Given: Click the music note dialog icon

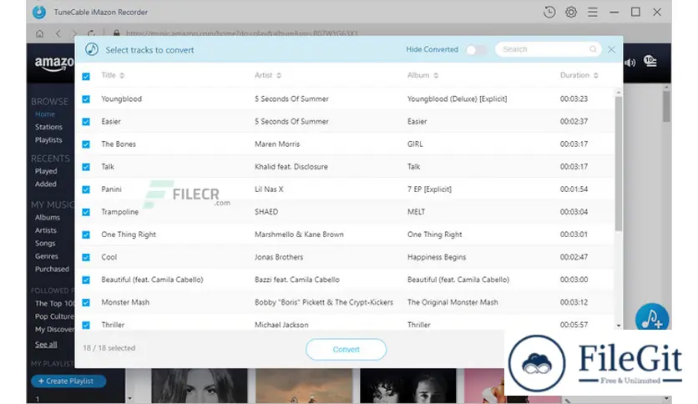Looking at the screenshot, I should pos(92,49).
